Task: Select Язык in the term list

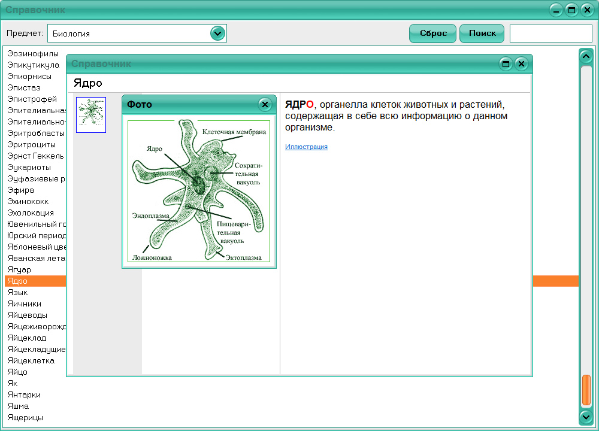Action: (x=17, y=292)
